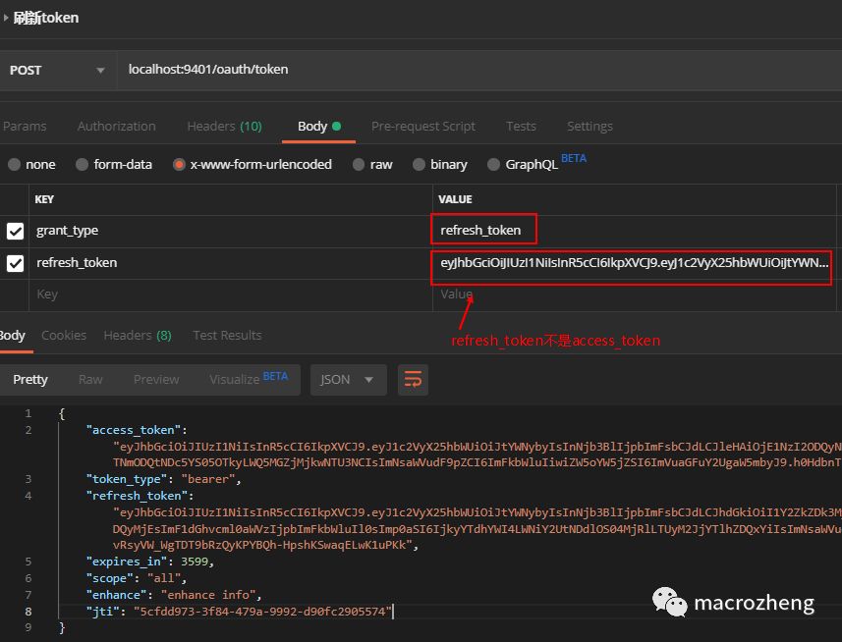Click the jti value 5cfdd973-3f84-479a-9992-d90fc2905574
842x642 pixels.
[262, 612]
